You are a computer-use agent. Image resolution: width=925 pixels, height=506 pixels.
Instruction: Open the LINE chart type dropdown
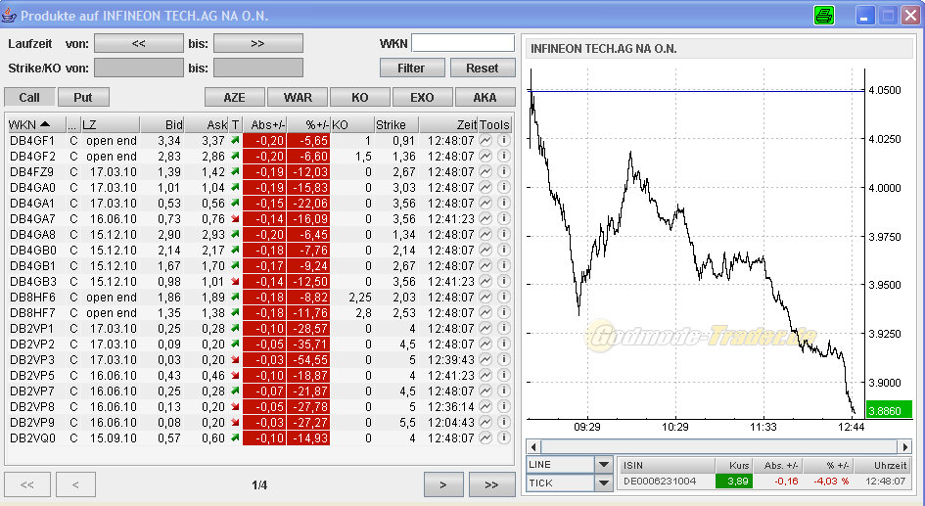604,465
